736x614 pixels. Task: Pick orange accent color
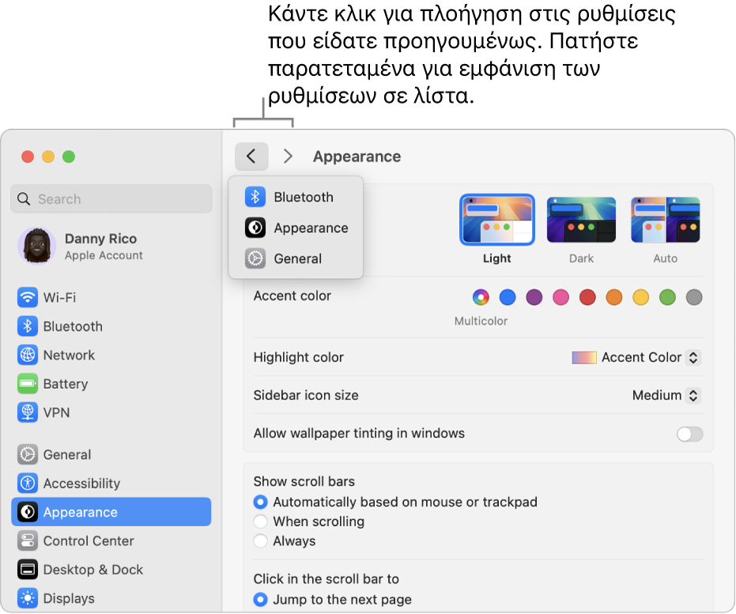[614, 297]
